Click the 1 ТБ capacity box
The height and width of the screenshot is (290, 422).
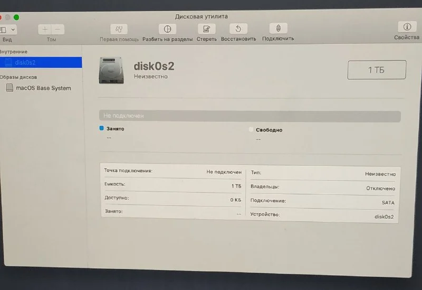pyautogui.click(x=376, y=70)
